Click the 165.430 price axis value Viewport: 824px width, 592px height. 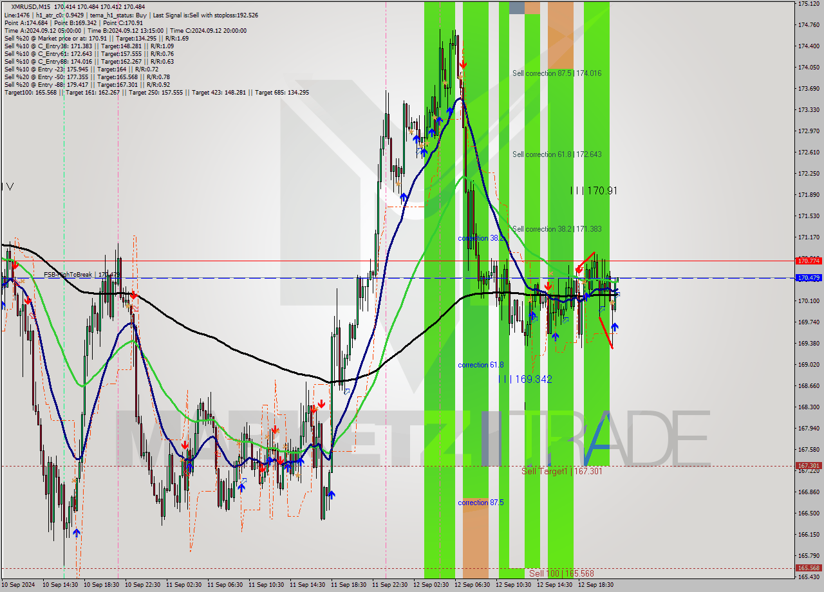(x=809, y=577)
